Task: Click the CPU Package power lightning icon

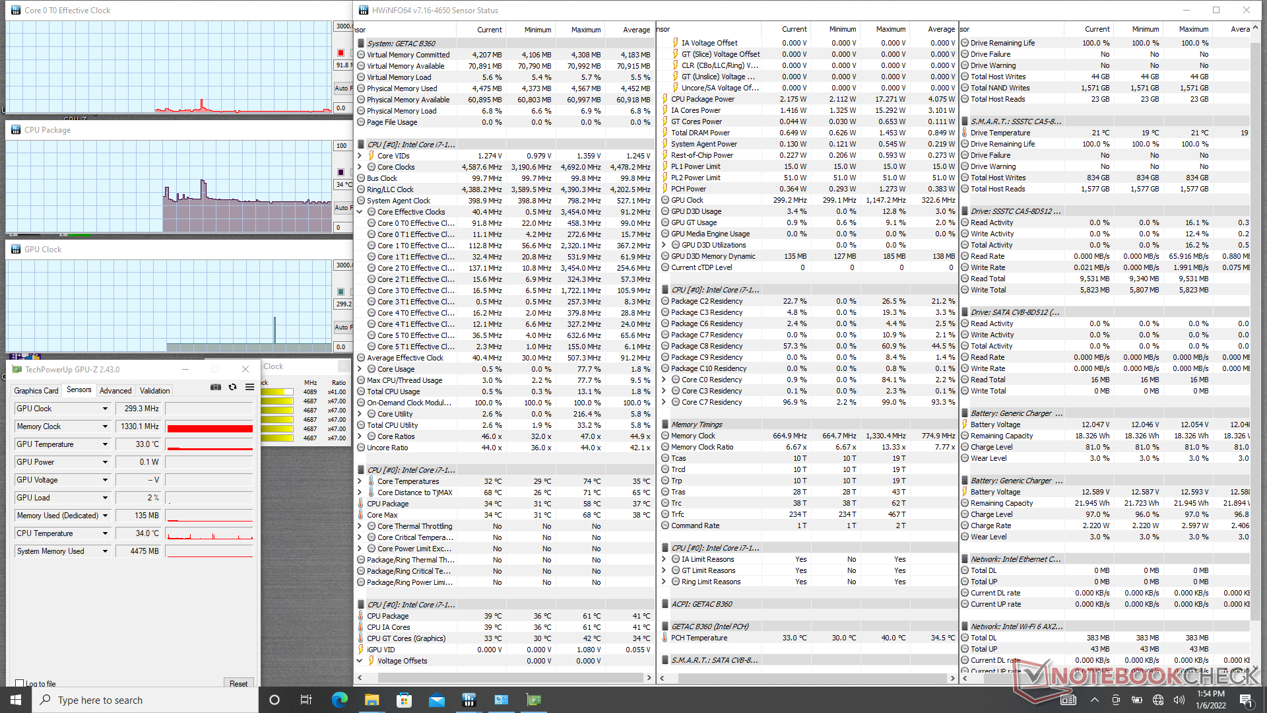Action: click(665, 99)
